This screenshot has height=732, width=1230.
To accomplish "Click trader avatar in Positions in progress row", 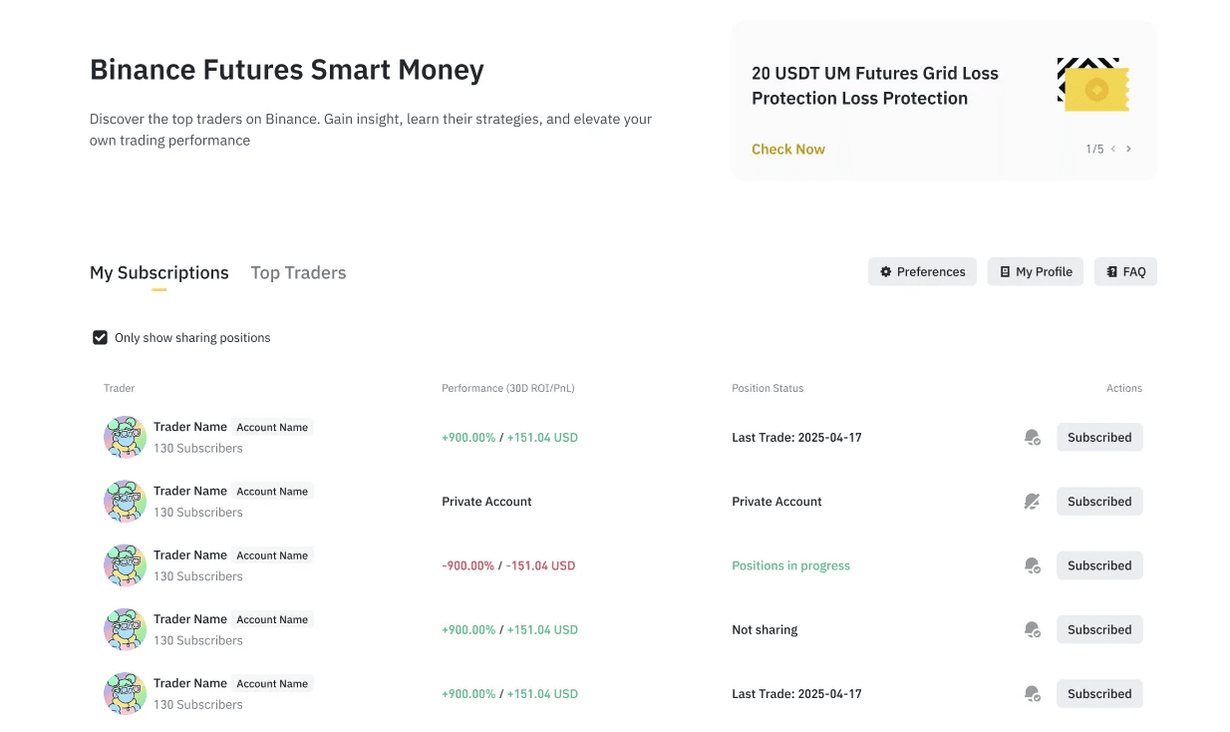I will click(125, 565).
